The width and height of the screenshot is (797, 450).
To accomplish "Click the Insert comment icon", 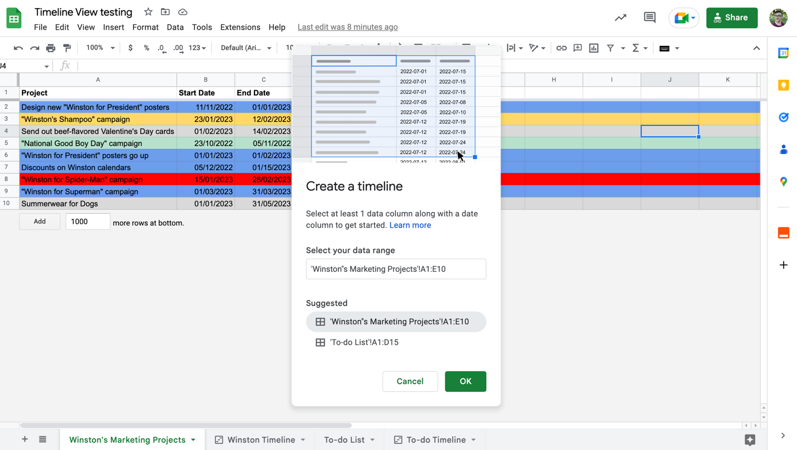I will point(577,48).
